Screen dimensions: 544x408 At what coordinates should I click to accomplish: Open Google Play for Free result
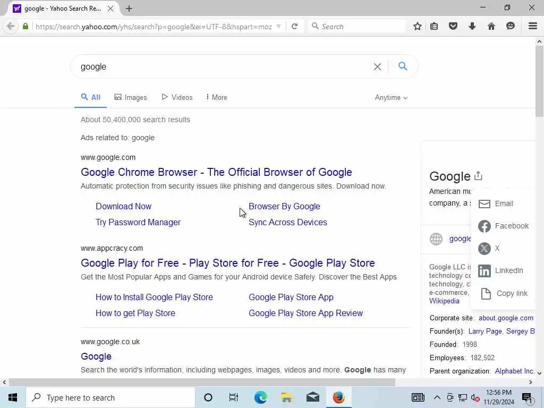[228, 263]
